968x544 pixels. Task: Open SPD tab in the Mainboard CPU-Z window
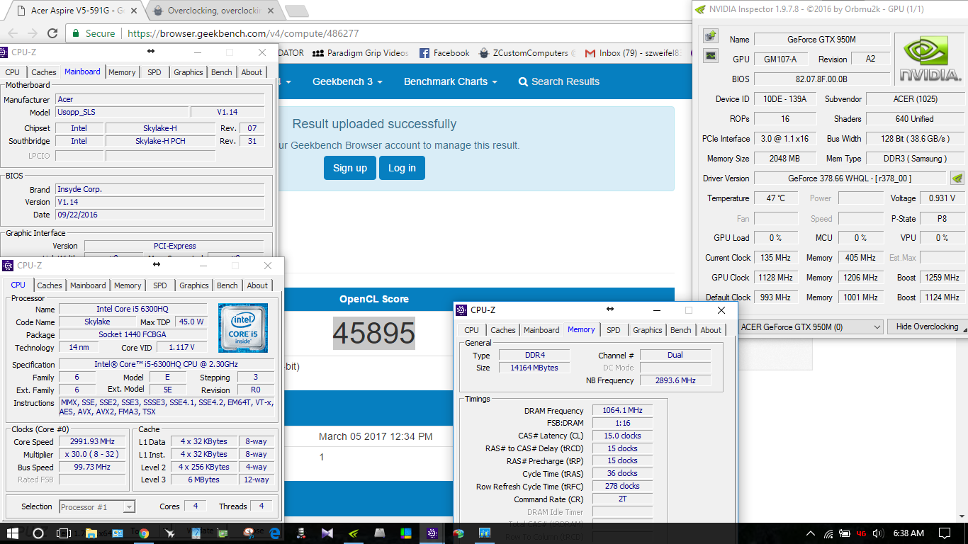pos(154,72)
